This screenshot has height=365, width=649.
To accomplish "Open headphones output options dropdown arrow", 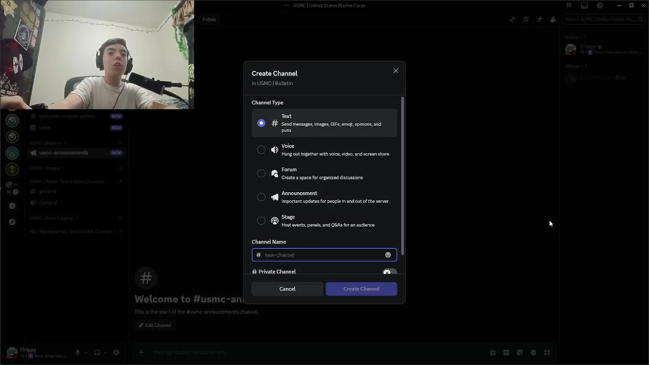I will coord(105,353).
